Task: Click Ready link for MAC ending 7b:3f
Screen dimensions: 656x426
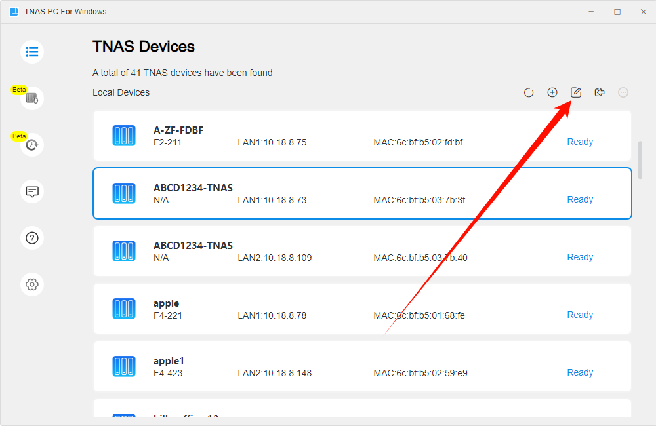Action: (x=580, y=199)
